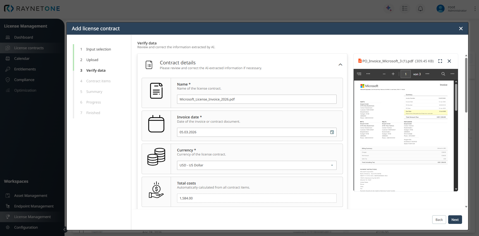Toggle PDF outline list icon
Screen dimensions: 479x236
359,74
